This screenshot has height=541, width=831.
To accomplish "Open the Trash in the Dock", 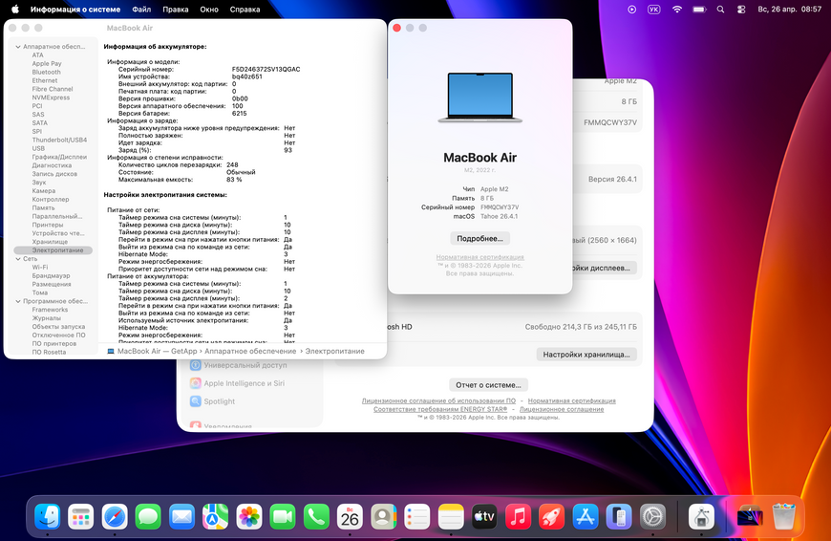I will (784, 516).
